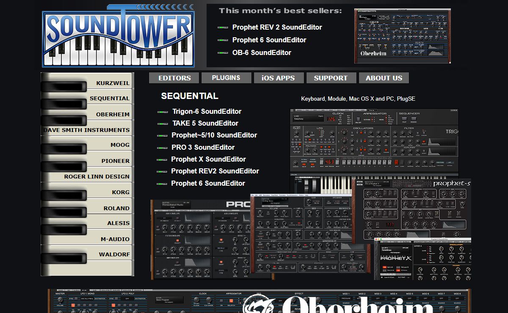Select ALESIS in the piano key sidebar

click(x=118, y=223)
